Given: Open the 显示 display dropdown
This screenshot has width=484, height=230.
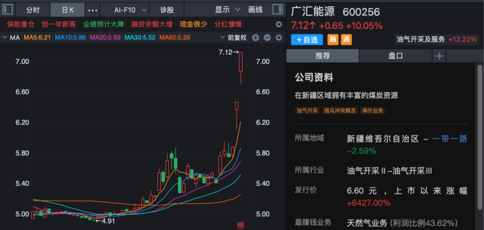Looking at the screenshot, I should (228, 10).
